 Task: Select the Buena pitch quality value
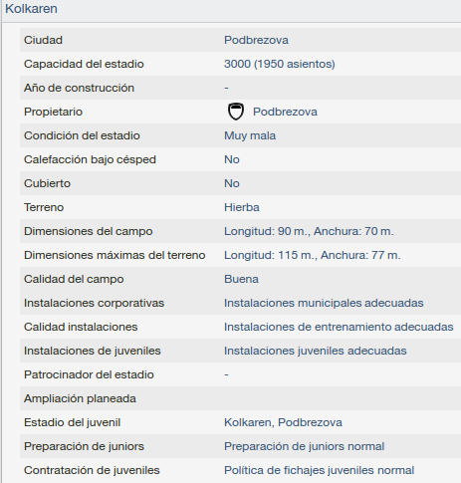tap(241, 279)
